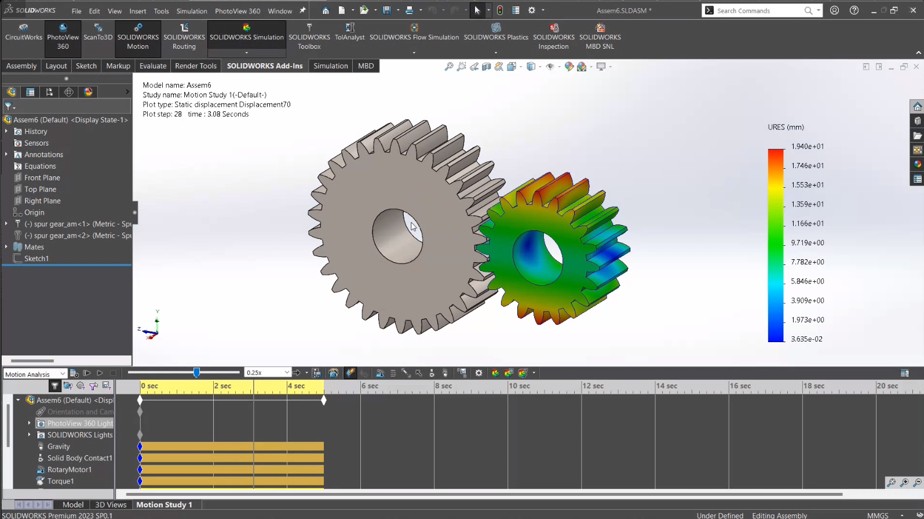924x519 pixels.
Task: Open the Section View tool
Action: click(x=487, y=67)
